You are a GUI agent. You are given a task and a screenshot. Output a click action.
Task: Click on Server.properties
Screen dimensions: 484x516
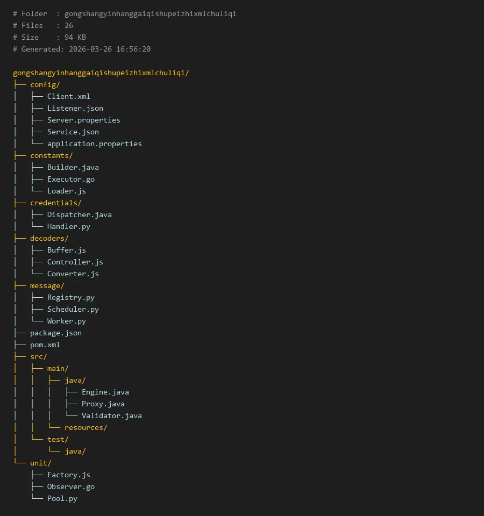(x=83, y=120)
